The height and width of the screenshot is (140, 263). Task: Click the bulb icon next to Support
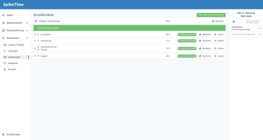[x=38, y=56]
